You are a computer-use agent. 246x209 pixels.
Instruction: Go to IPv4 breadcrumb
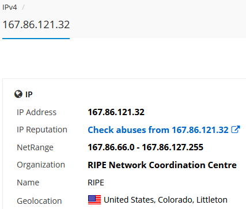point(10,7)
